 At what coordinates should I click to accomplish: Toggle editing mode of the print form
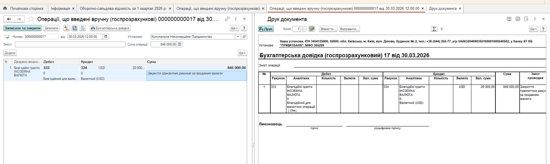(312, 29)
